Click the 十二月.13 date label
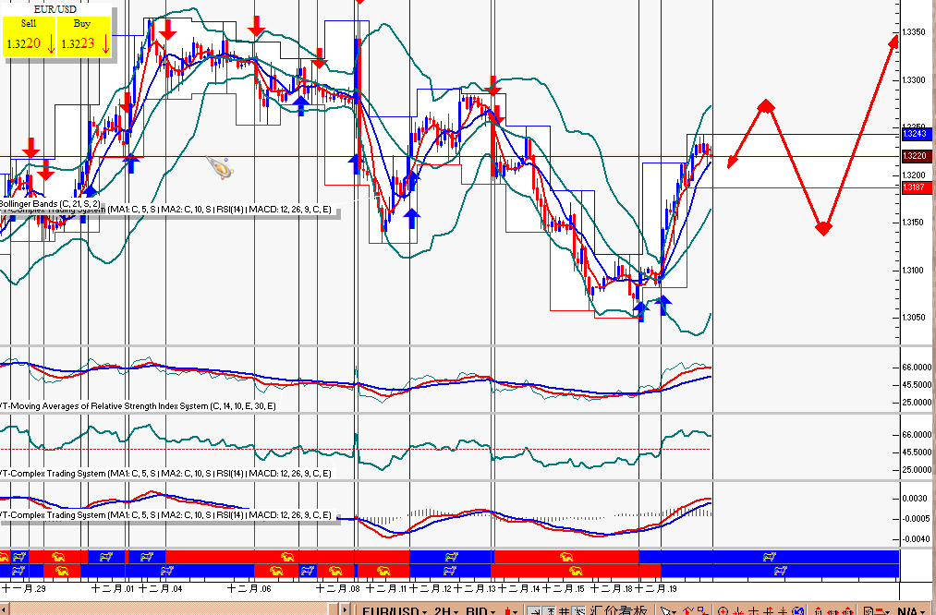This screenshot has width=936, height=615. (x=475, y=589)
